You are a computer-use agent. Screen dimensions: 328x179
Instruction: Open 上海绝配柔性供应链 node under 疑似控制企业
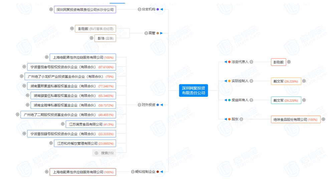[83, 172]
